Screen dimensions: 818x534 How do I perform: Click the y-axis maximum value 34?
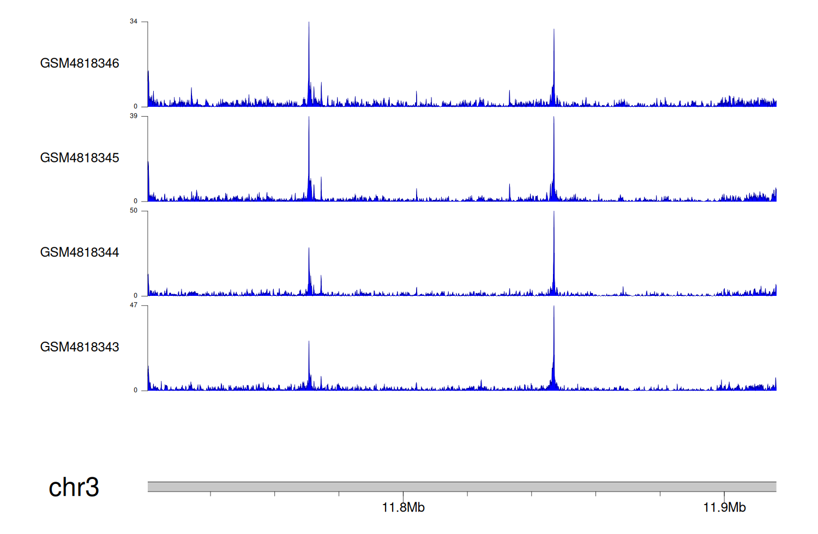(x=134, y=22)
